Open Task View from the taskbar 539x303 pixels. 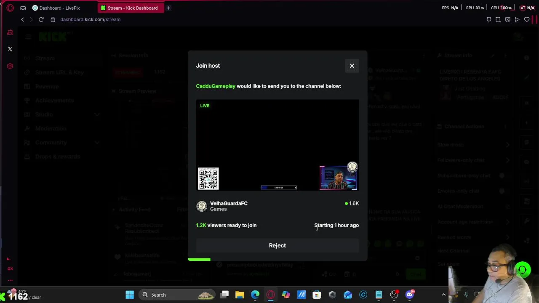pos(224,295)
